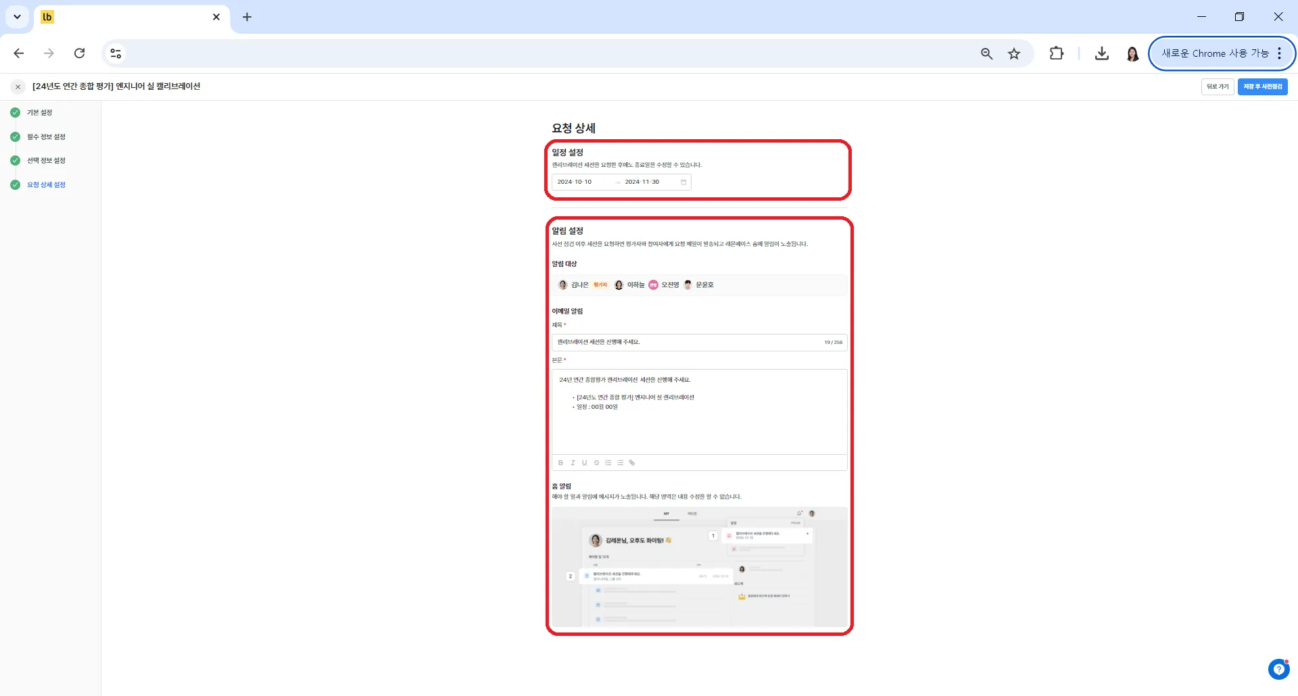Go back with browser back arrow

[x=19, y=53]
